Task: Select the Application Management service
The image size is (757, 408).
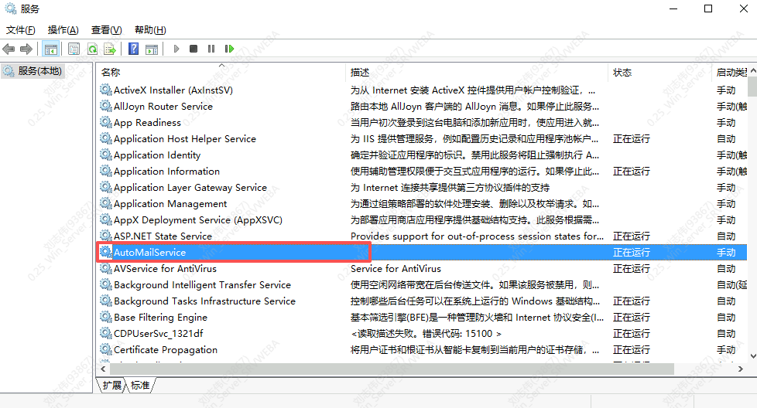Action: 170,204
